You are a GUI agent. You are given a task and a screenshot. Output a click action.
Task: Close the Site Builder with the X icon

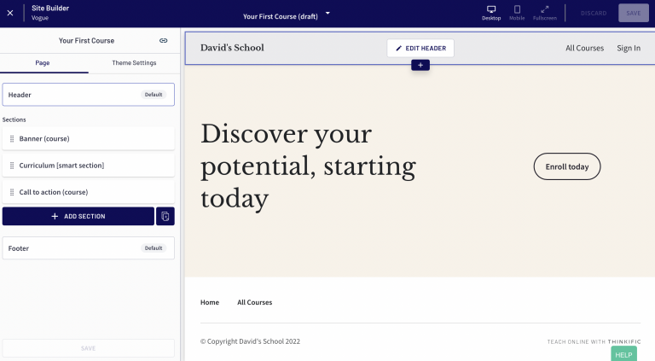tap(10, 13)
